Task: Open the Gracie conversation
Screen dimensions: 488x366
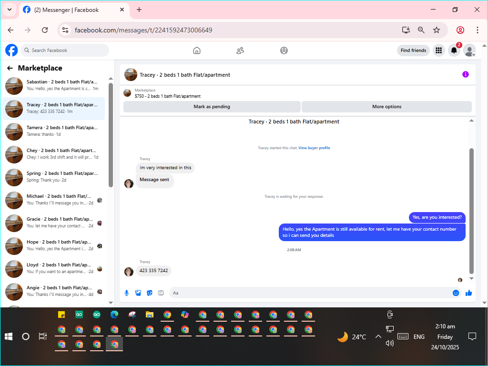Action: coord(54,223)
